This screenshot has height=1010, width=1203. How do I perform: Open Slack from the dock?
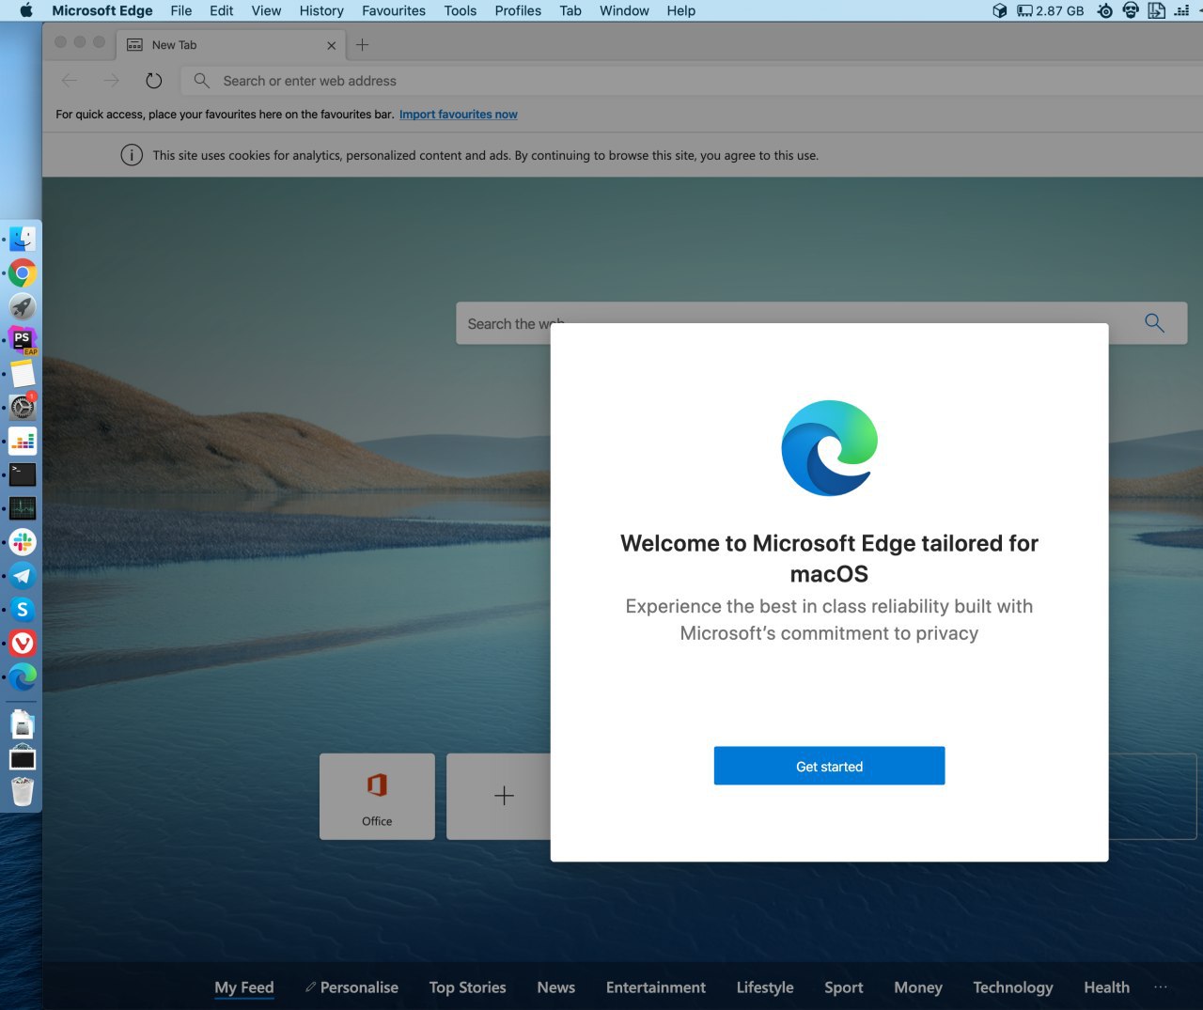tap(23, 542)
